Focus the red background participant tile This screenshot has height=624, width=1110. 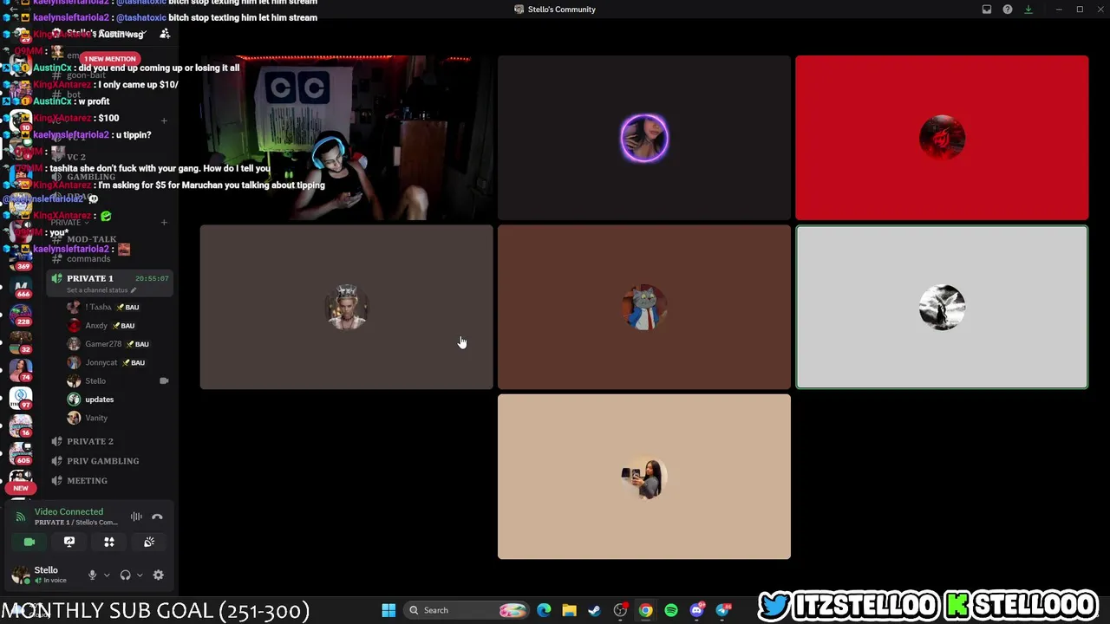[942, 138]
